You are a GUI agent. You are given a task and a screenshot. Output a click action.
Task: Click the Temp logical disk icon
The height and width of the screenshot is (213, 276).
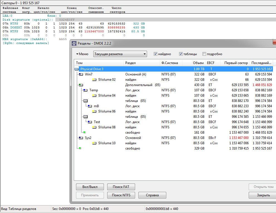click(86, 90)
